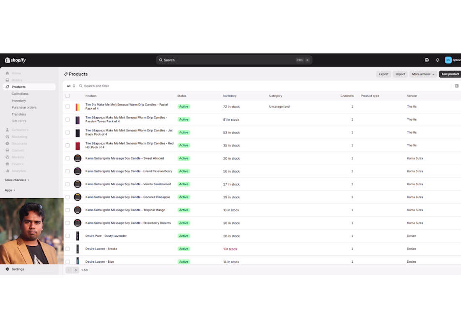Click the Uncategorized category cell
The width and height of the screenshot is (461, 328).
pyautogui.click(x=279, y=107)
